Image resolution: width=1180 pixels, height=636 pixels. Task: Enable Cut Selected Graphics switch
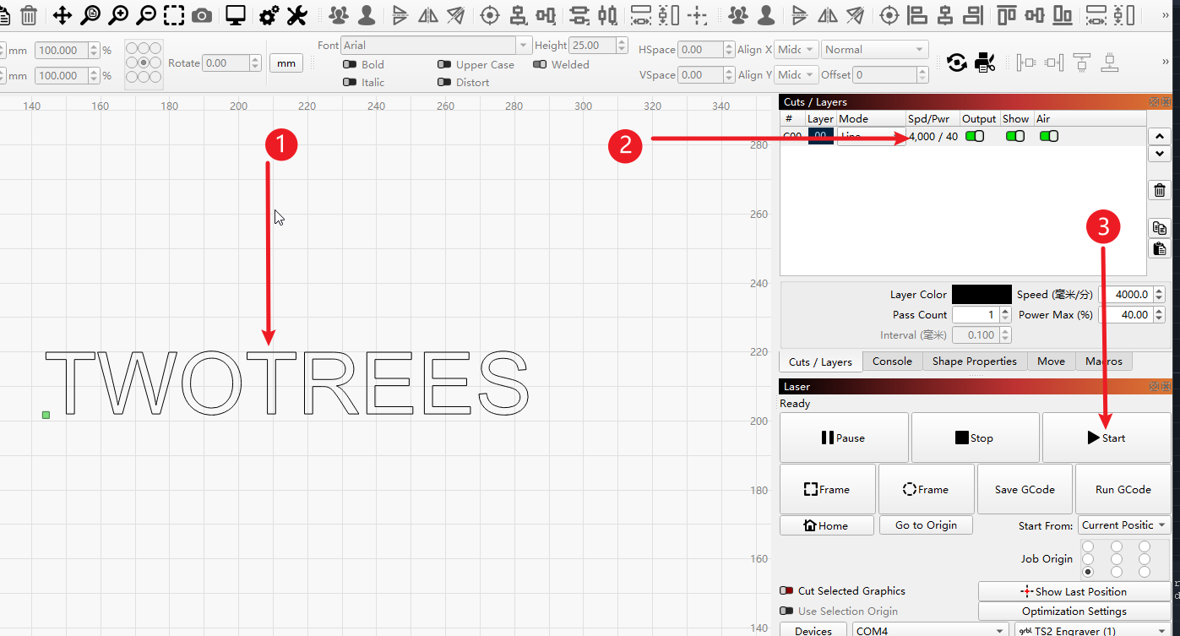pos(786,591)
